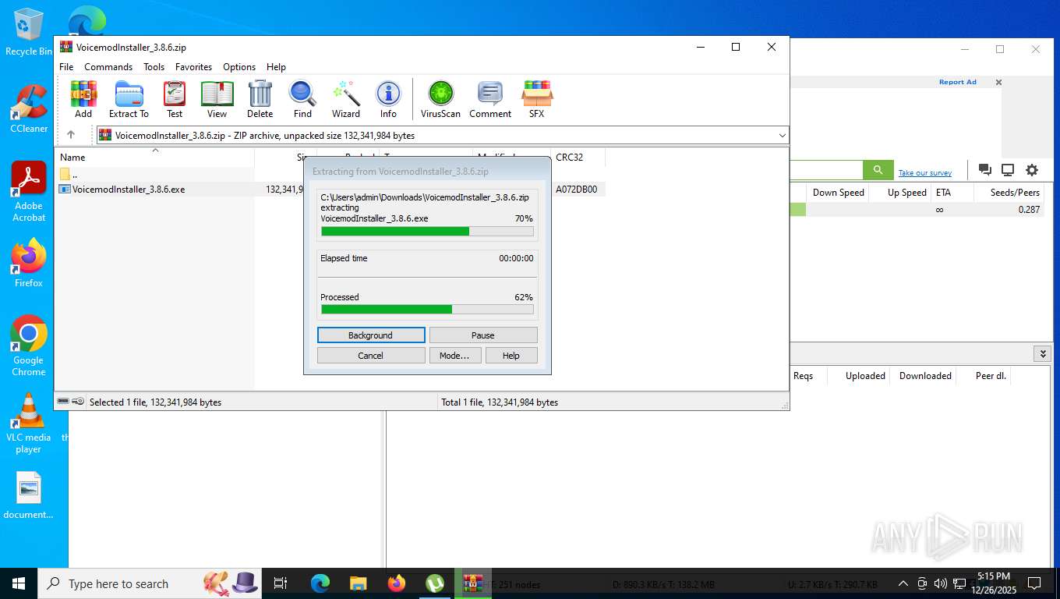Click the Background button in extraction dialog
The width and height of the screenshot is (1060, 599).
pos(371,335)
